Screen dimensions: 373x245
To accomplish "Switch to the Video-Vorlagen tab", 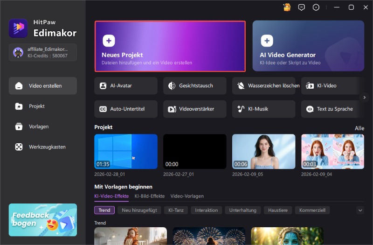I will (187, 196).
